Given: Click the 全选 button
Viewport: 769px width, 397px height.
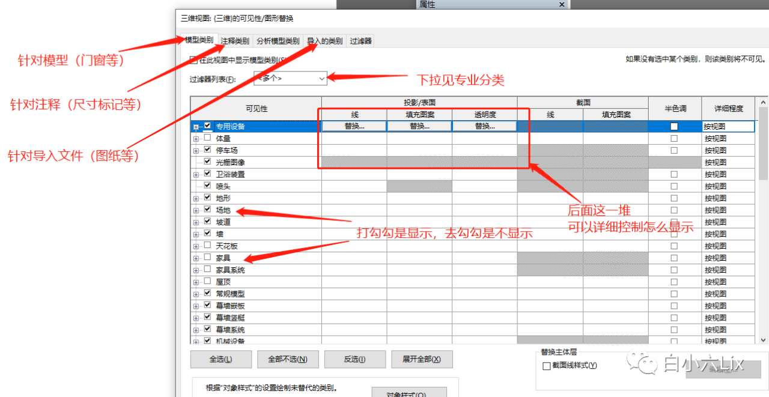Looking at the screenshot, I should click(220, 359).
